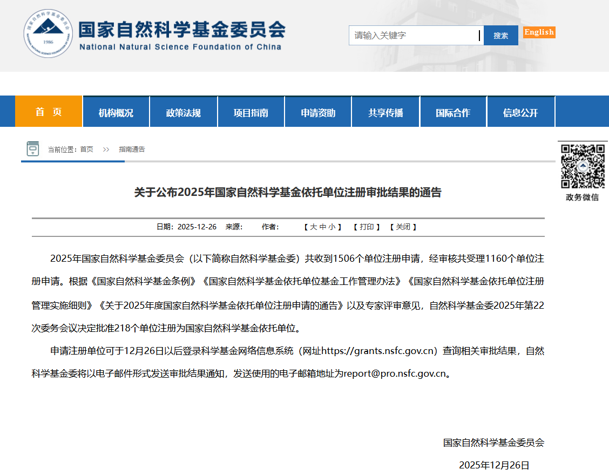Viewport: 609px width, 476px height.
Task: Click the breadcrumb location icon
Action: pyautogui.click(x=33, y=149)
